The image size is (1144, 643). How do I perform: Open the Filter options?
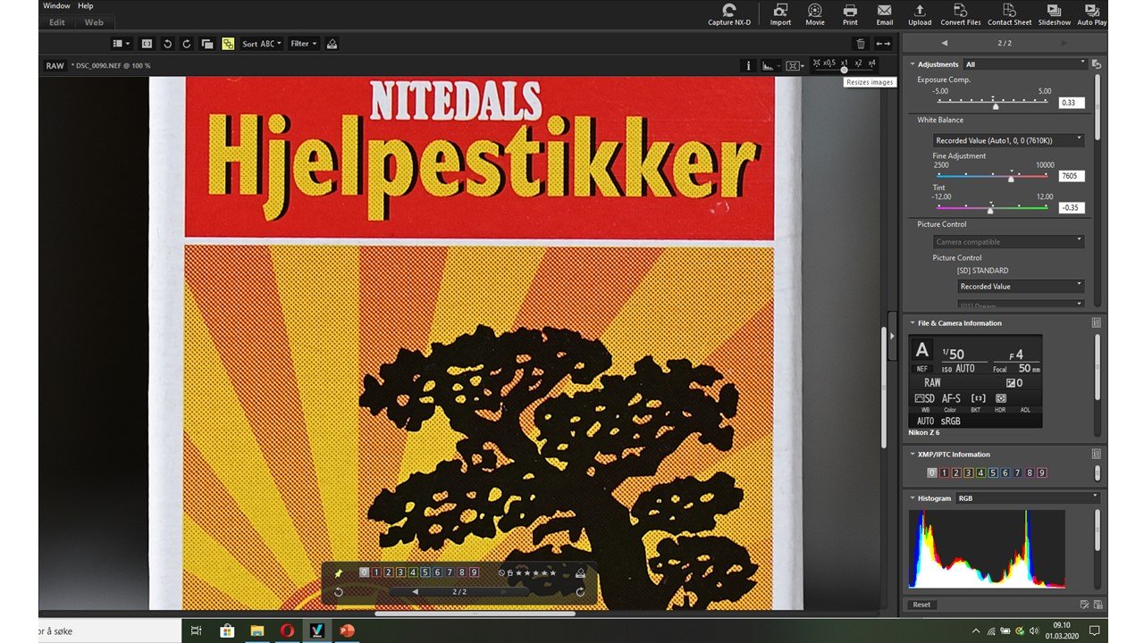point(303,44)
